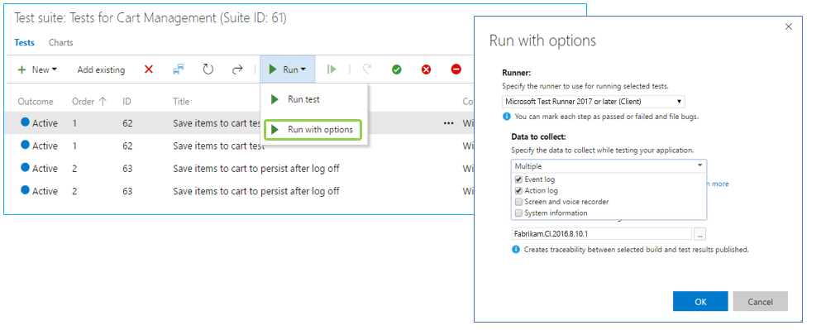This screenshot has width=826, height=330.
Task: Click the Cancel button
Action: [760, 302]
